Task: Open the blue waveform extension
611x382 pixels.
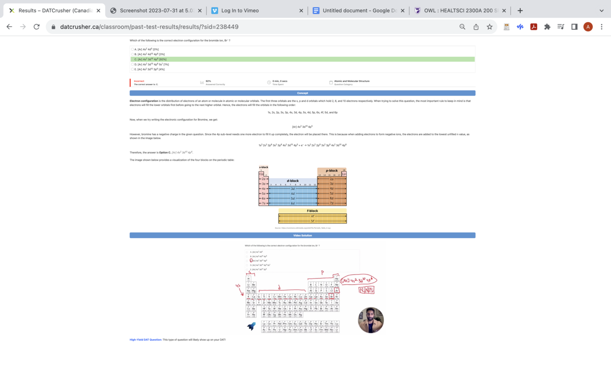Action: 520,27
